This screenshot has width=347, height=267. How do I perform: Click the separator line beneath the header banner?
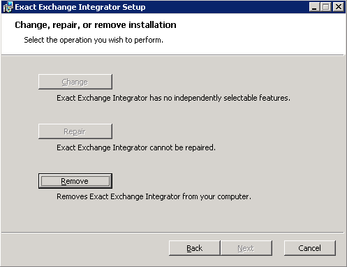coord(172,55)
